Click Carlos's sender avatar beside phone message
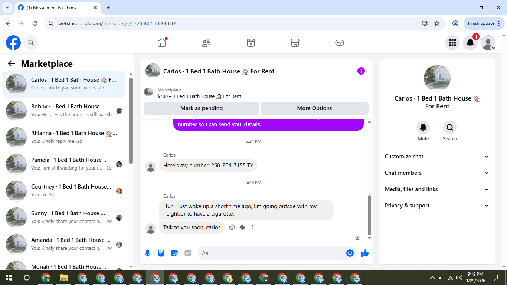This screenshot has width=507, height=285. (151, 167)
